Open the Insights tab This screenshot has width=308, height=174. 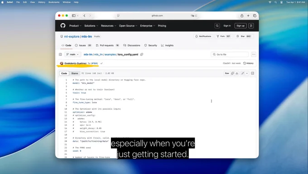pos(167,45)
